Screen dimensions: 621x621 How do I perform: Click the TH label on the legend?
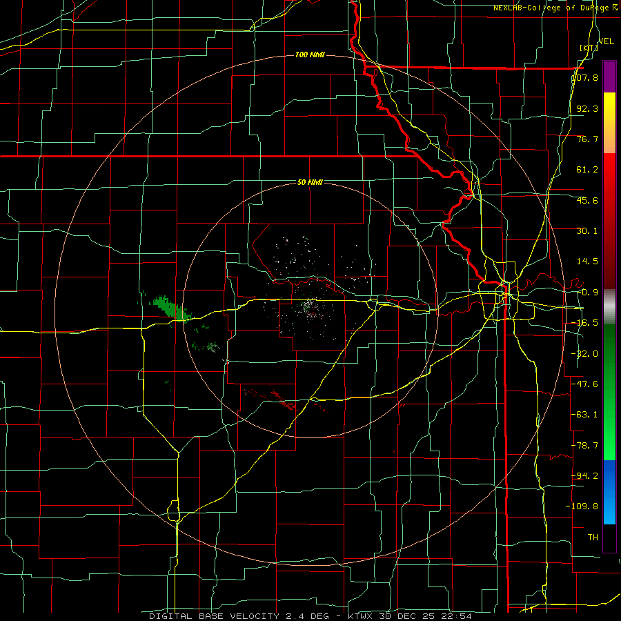593,538
